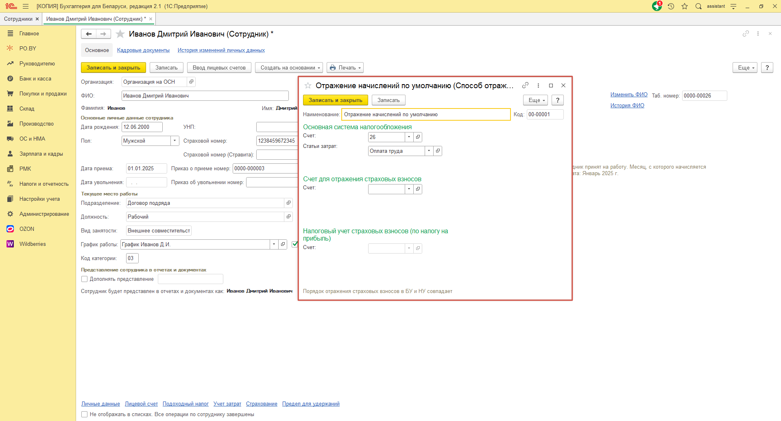This screenshot has height=421, width=781.
Task: Open the 'Подоходный налог' link
Action: (x=185, y=404)
